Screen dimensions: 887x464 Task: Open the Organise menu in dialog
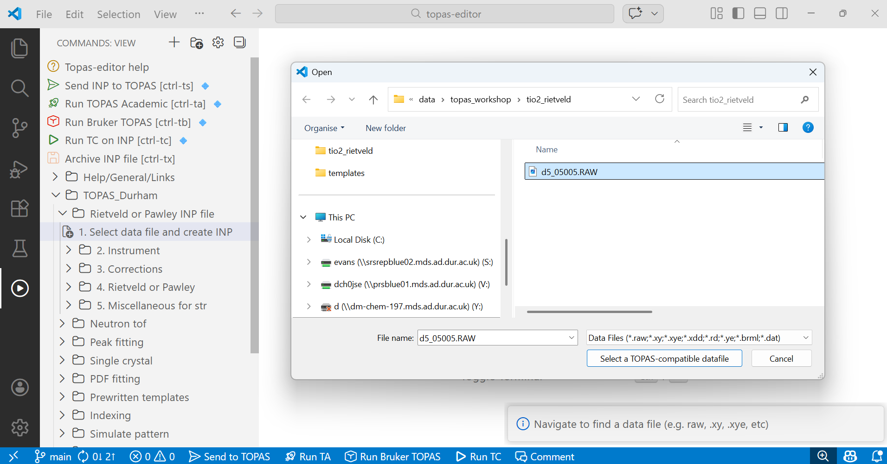click(324, 128)
